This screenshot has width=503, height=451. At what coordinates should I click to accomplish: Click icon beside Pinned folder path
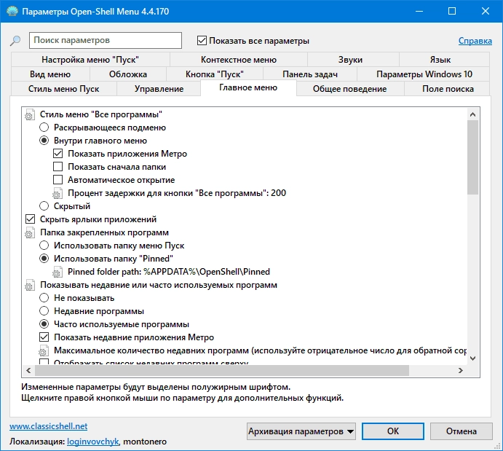[x=58, y=272]
